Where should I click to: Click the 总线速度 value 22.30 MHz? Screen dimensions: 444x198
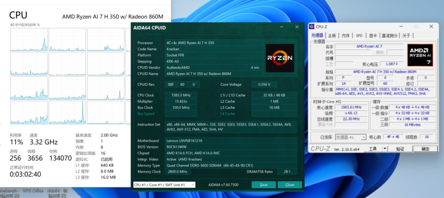click(x=351, y=119)
